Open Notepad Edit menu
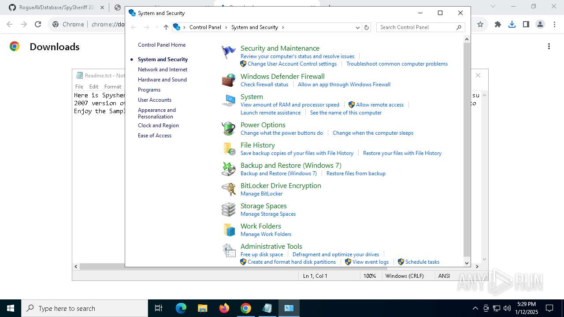The image size is (564, 317). pos(94,87)
